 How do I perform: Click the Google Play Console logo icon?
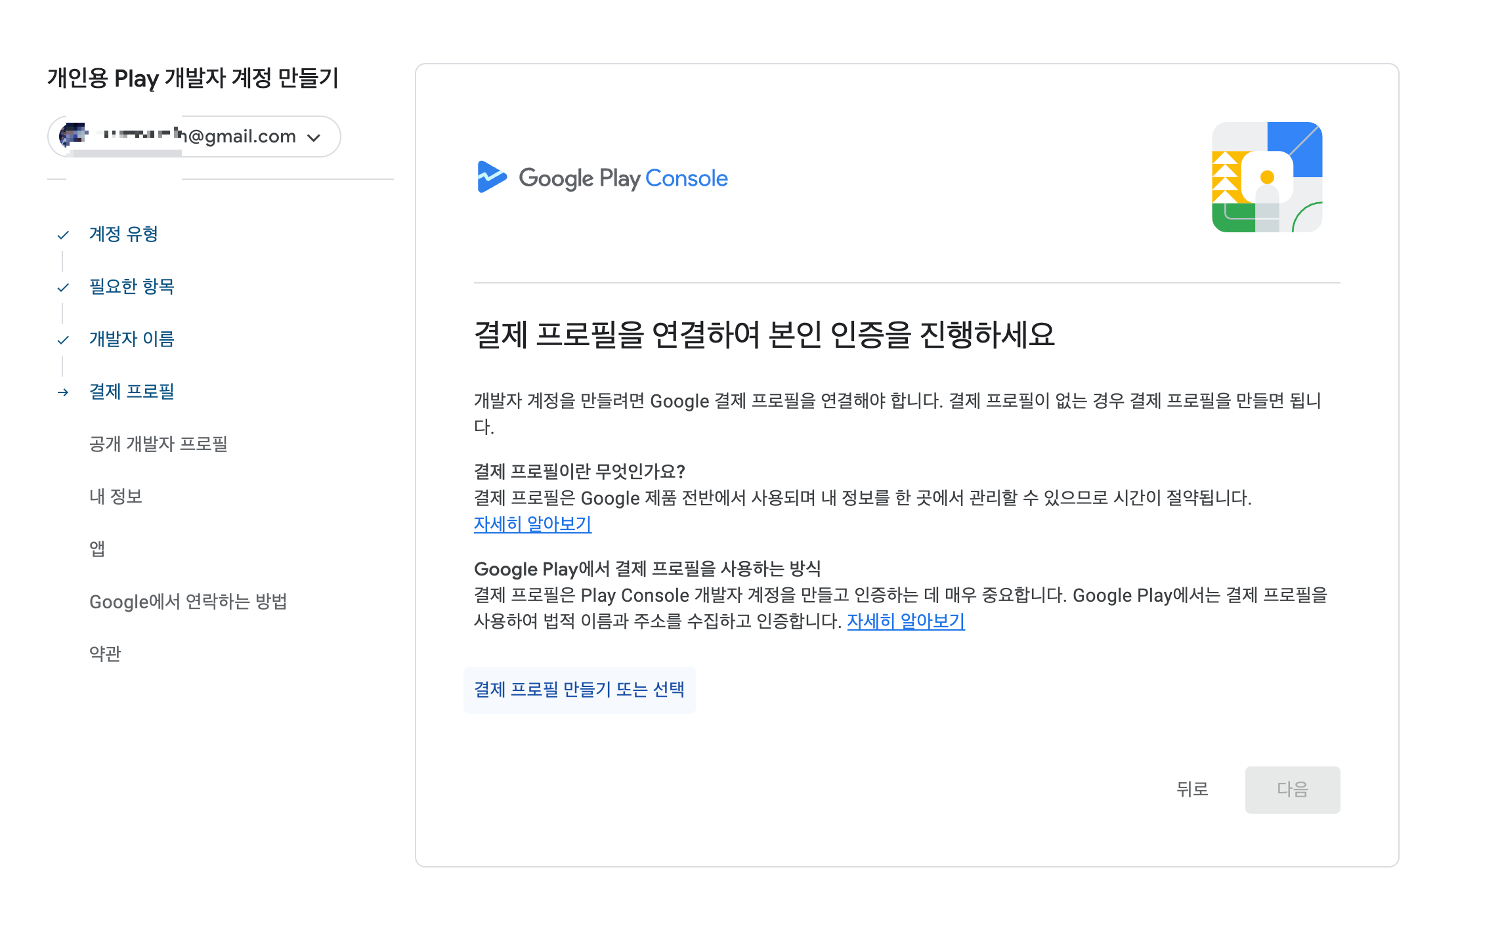coord(492,177)
